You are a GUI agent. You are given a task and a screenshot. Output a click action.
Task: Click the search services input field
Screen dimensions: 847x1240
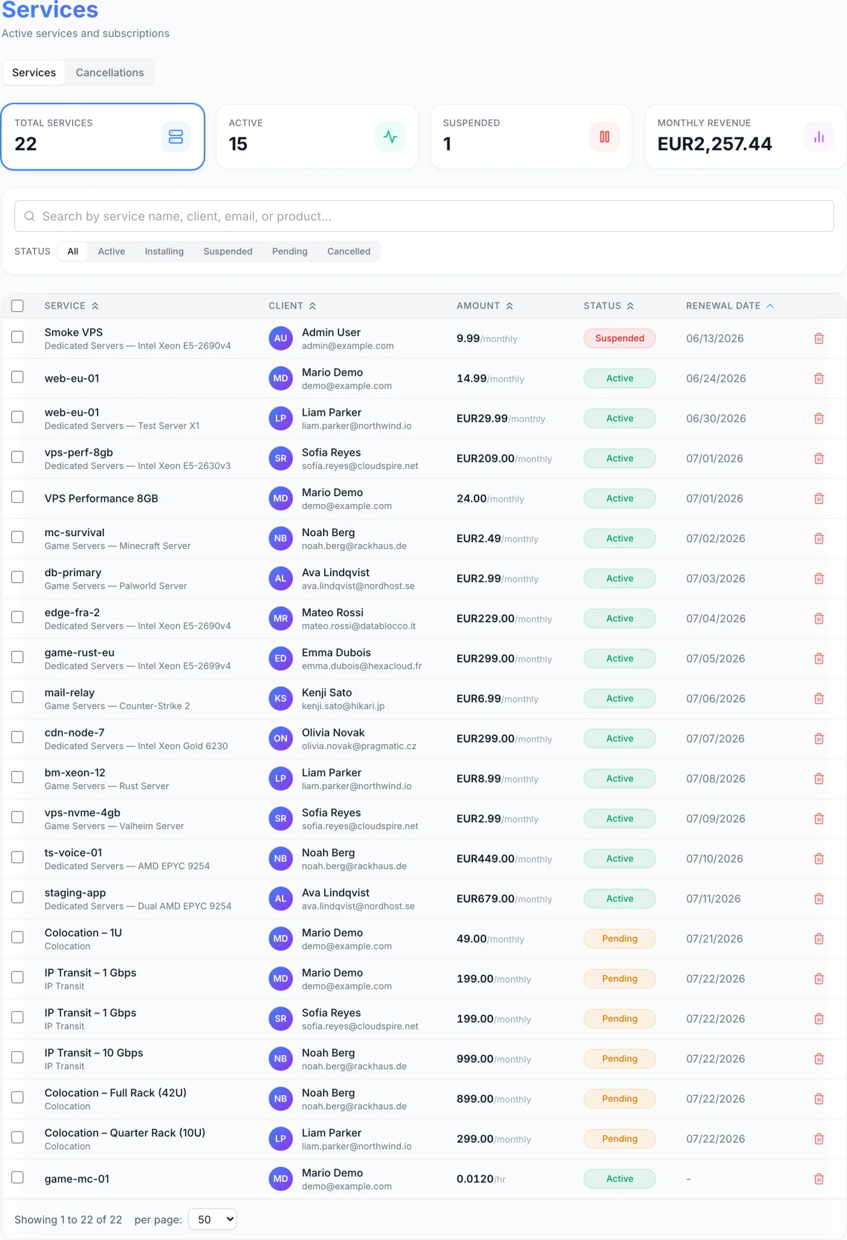click(x=423, y=216)
